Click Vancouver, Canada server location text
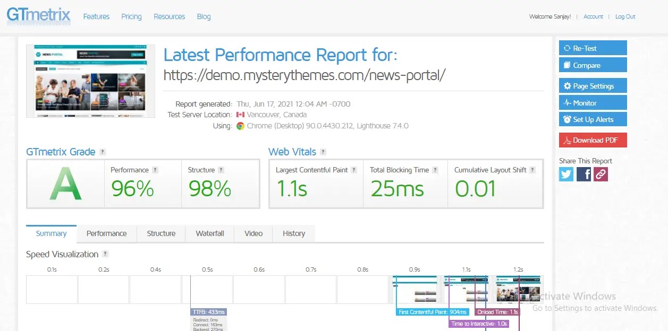Image resolution: width=668 pixels, height=331 pixels. pos(277,115)
